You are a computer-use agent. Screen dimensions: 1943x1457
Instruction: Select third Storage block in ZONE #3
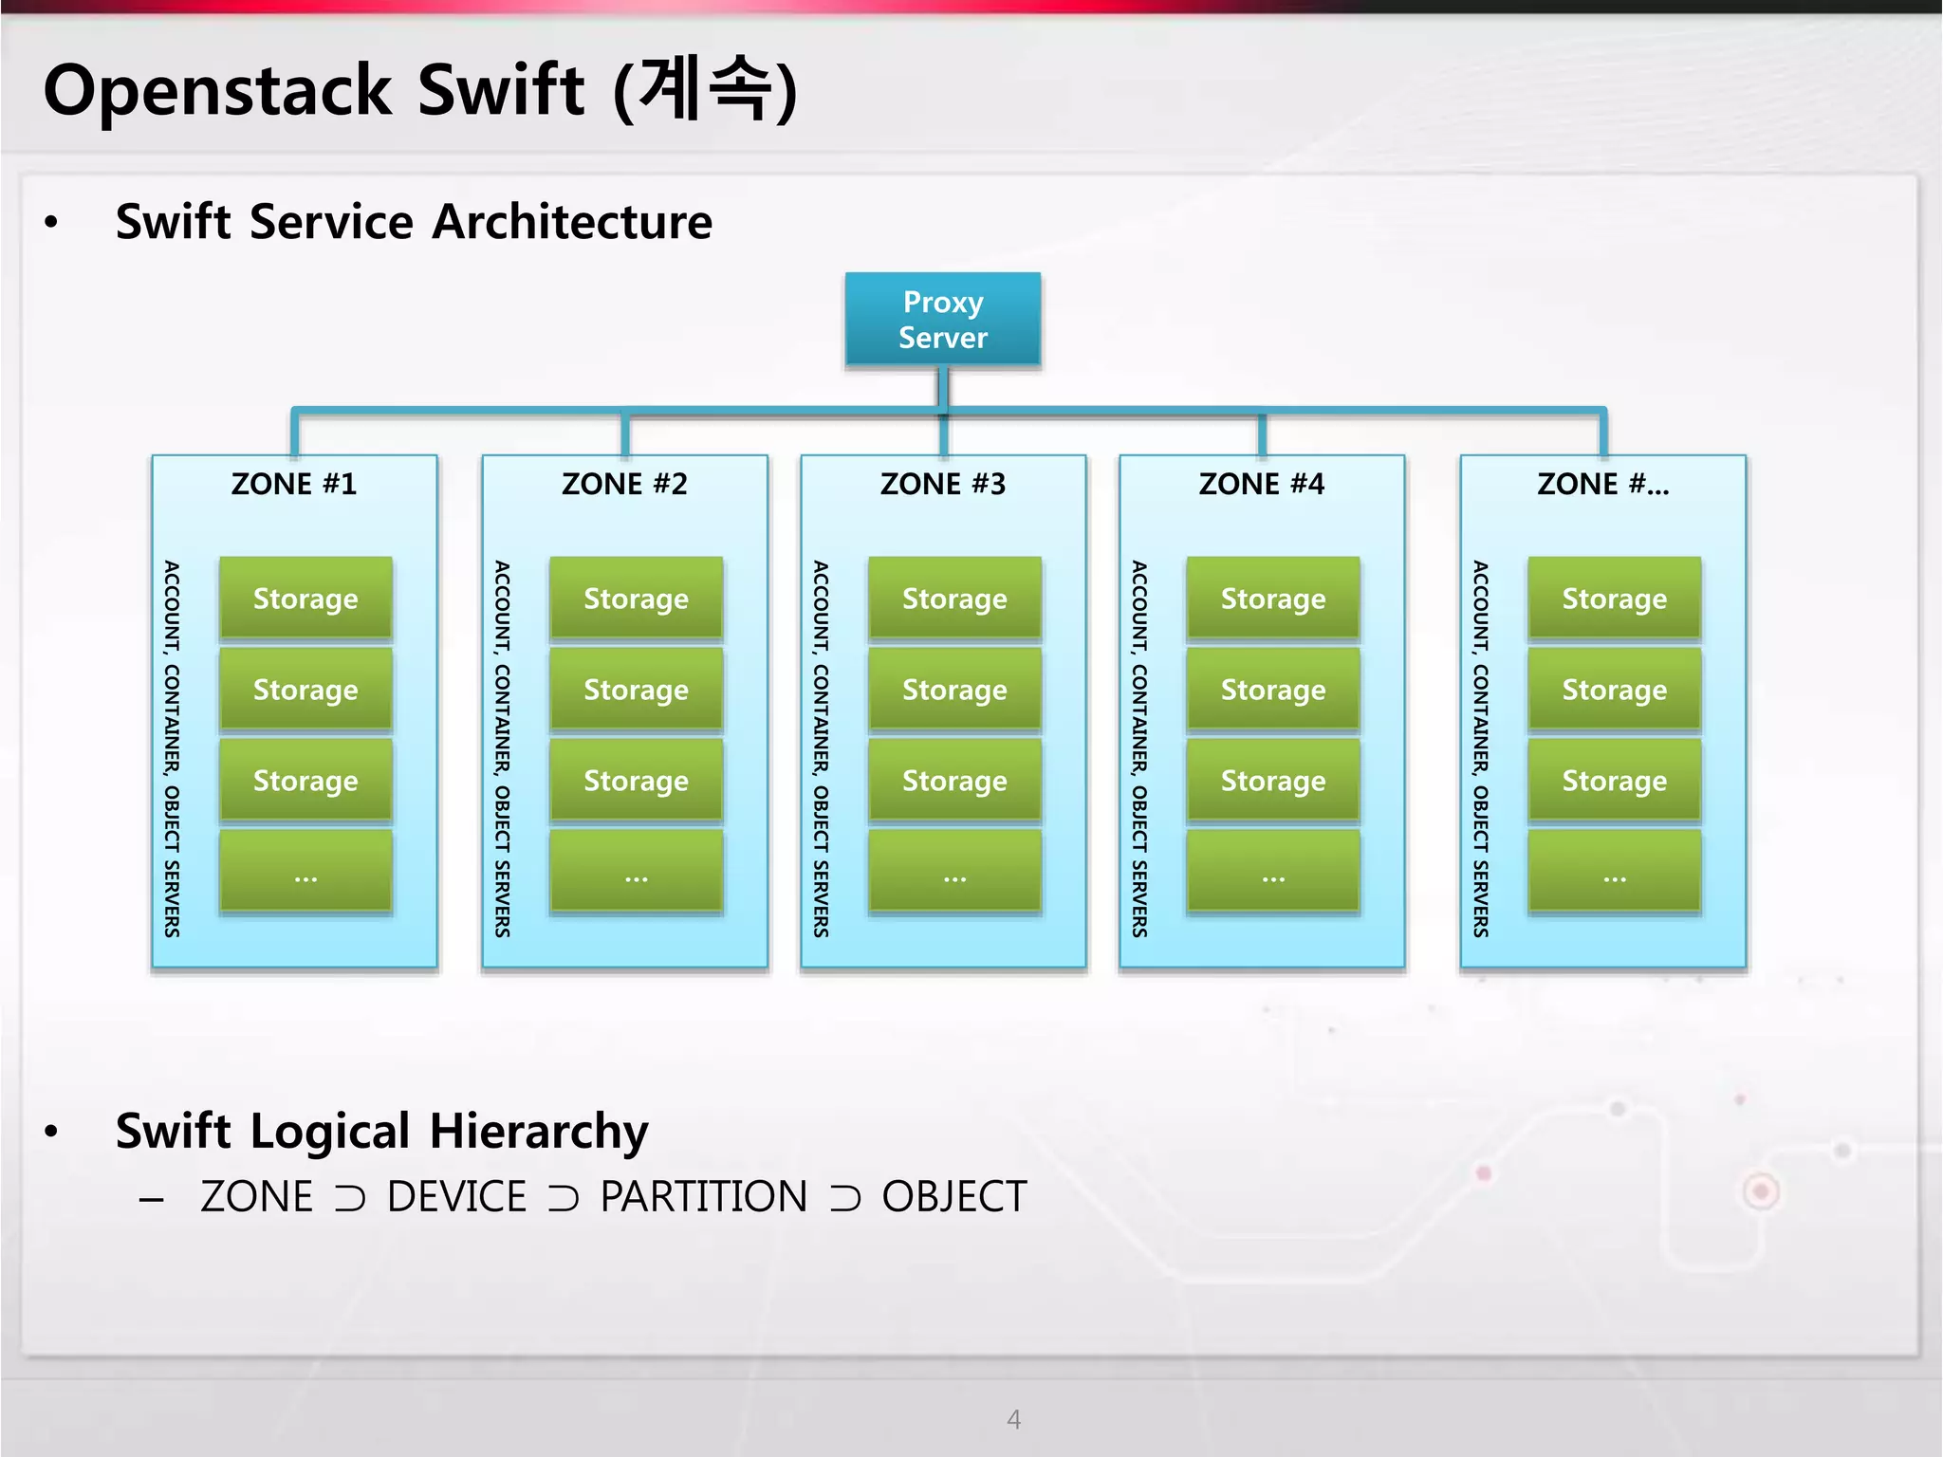[954, 780]
